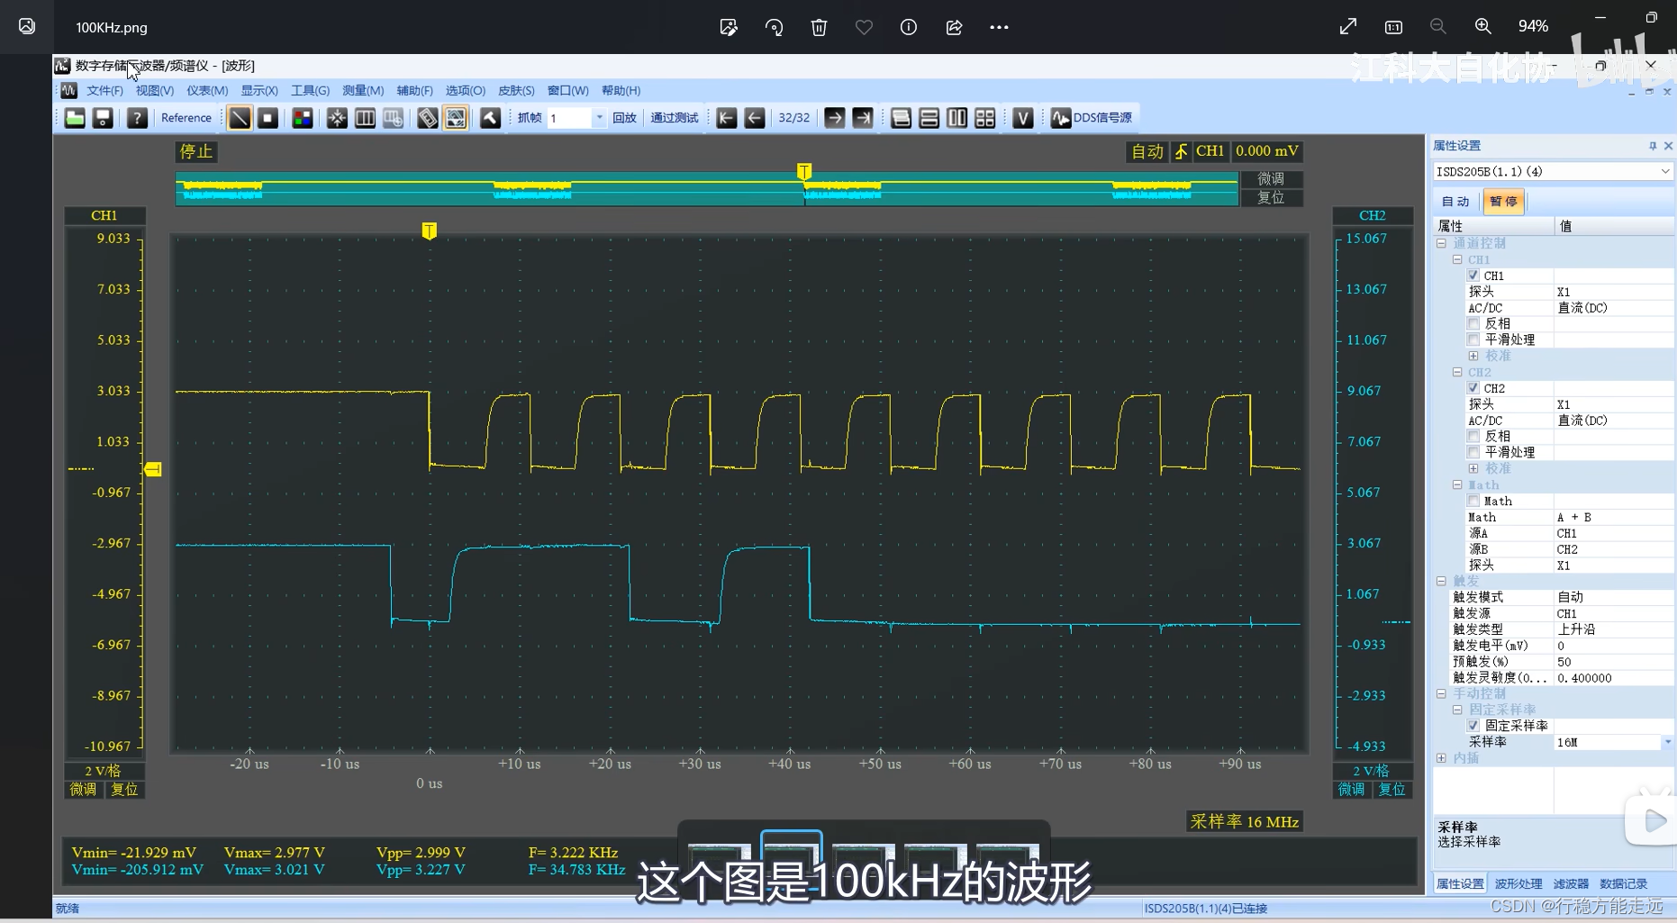Switch to the 滤波器 tab
Image resolution: width=1677 pixels, height=923 pixels.
[x=1571, y=884]
